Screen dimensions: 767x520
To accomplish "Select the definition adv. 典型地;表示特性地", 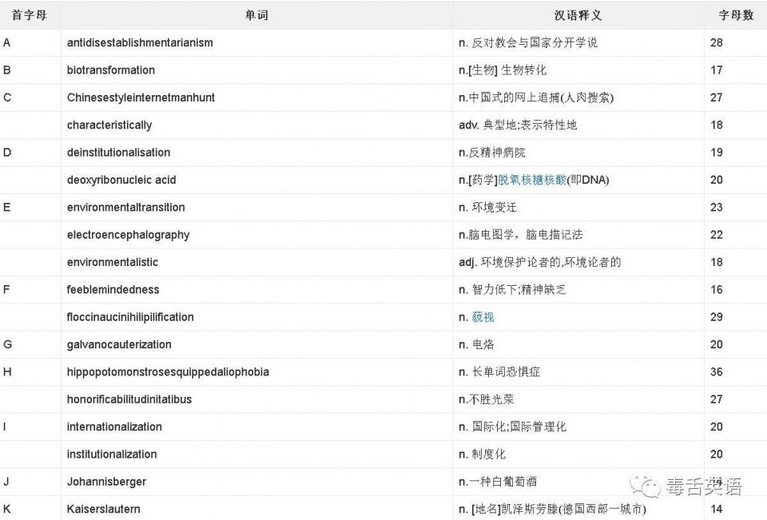I will [518, 125].
